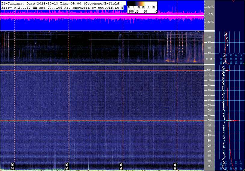This screenshot has width=245, height=171.
Task: Click the '5 Hz' geophone axis label
Action: tap(209, 59)
